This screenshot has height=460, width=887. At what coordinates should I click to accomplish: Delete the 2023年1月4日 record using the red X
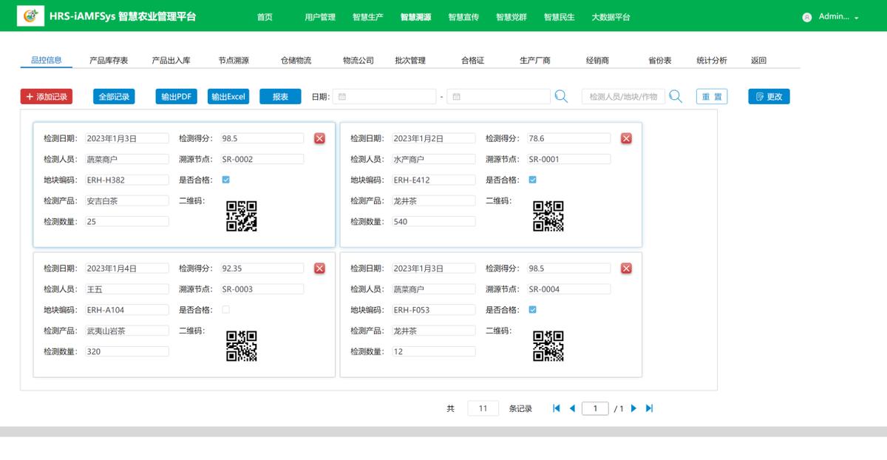point(319,268)
